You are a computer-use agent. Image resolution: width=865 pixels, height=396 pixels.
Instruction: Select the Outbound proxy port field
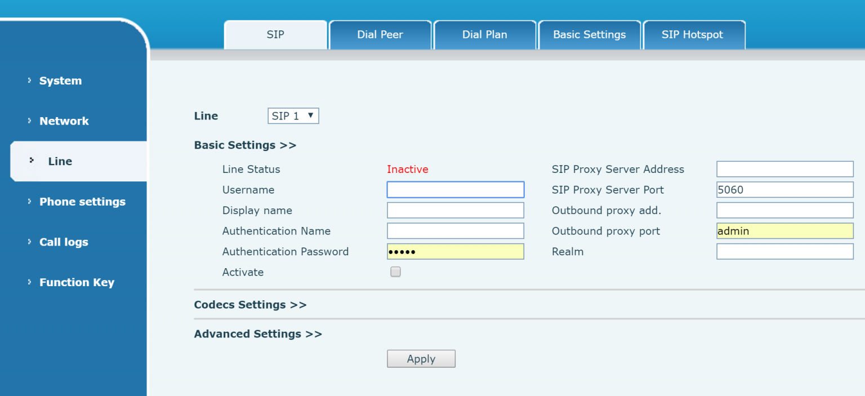coord(784,231)
